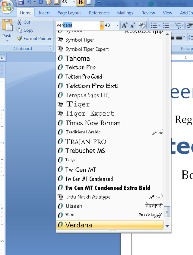Click the Cut scissors button
The image size is (193, 255).
point(24,22)
